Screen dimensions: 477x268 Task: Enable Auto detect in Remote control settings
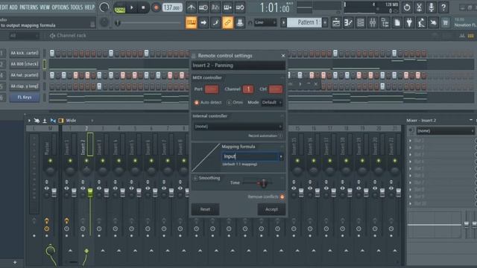pos(197,103)
